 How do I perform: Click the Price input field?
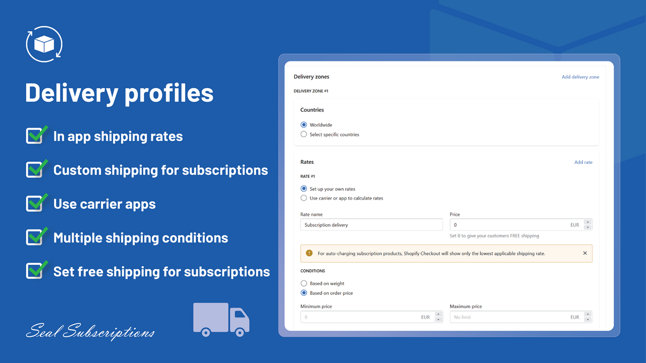tap(521, 225)
